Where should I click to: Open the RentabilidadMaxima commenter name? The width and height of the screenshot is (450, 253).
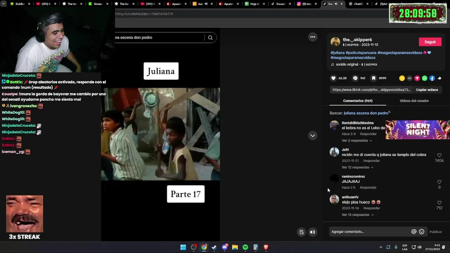point(358,123)
